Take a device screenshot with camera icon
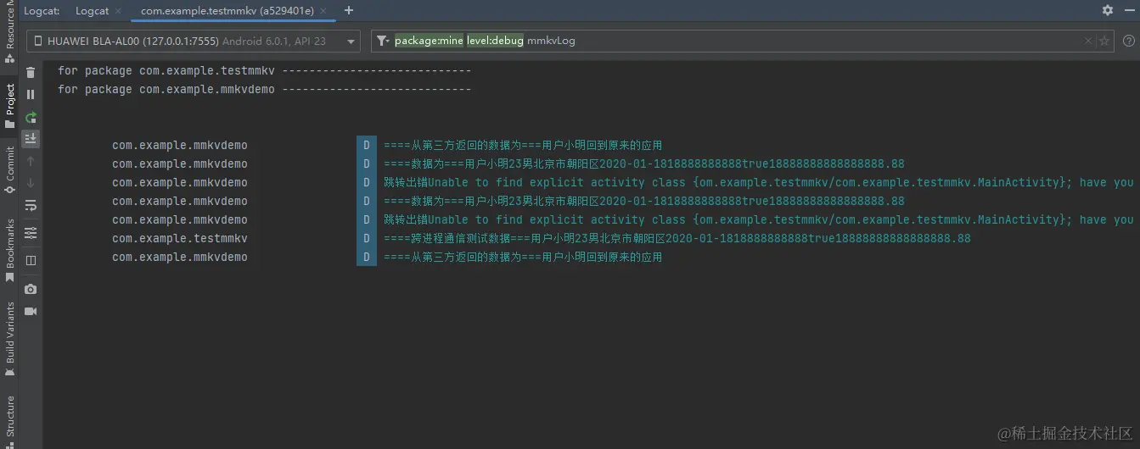1140x449 pixels. pos(31,289)
